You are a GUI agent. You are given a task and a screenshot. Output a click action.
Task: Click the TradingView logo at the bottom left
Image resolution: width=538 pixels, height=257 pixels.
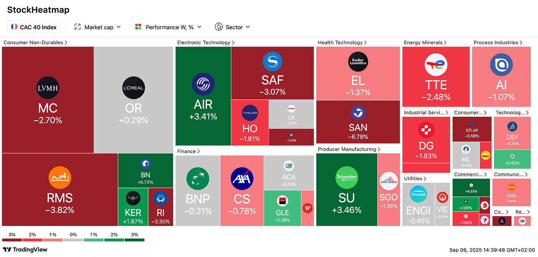pos(25,250)
